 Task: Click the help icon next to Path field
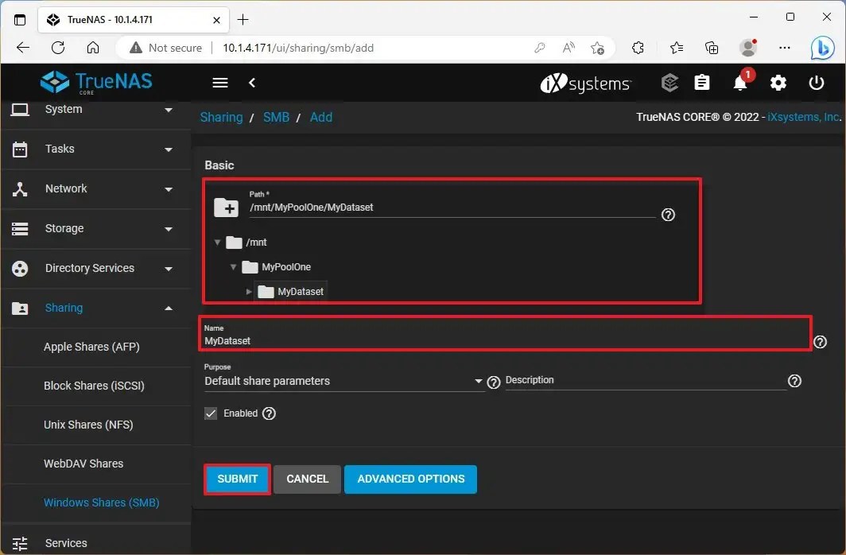[668, 214]
